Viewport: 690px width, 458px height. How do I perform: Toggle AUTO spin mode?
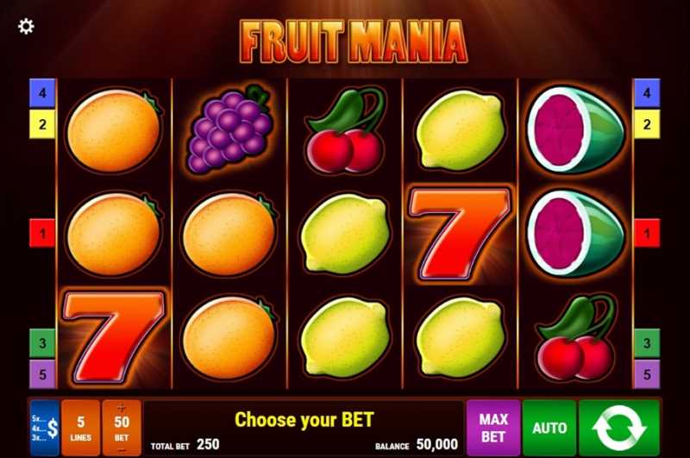click(x=549, y=428)
